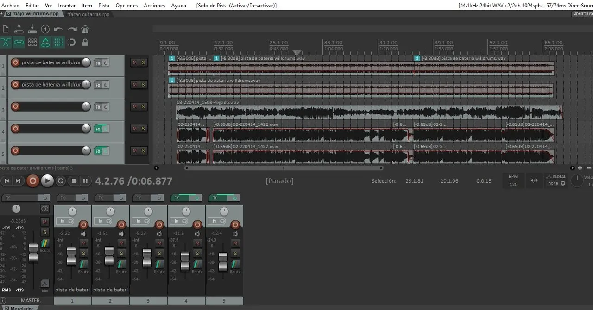Screen dimensions: 593x310
Task: Toggle record monitoring speaker on mixer channel 2
Action: 121,234
